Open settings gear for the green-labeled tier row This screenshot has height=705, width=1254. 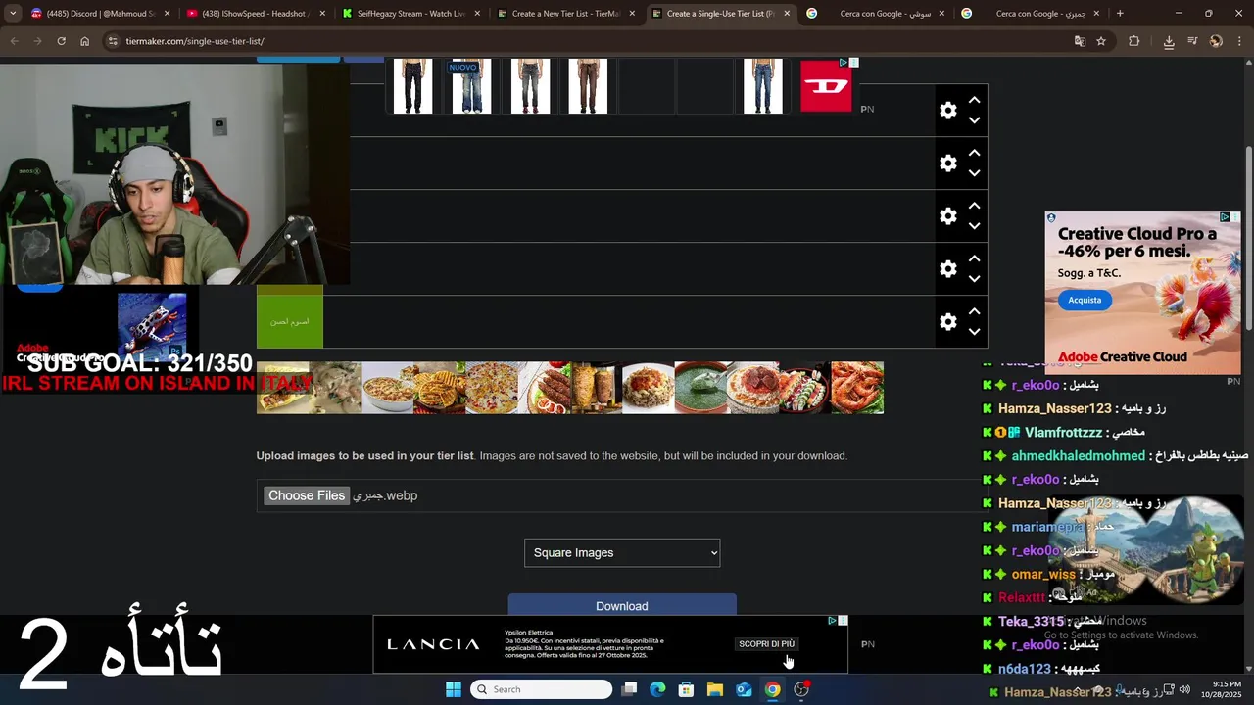(x=947, y=322)
